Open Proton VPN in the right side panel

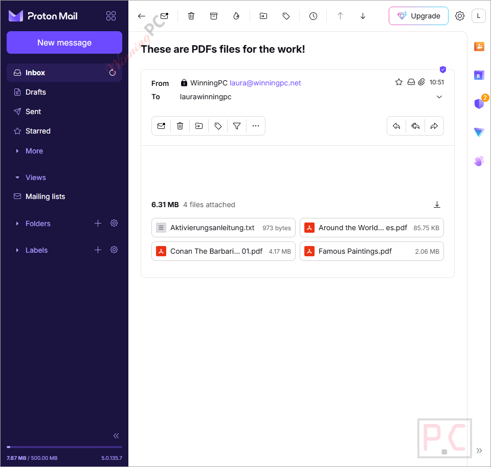coord(479,132)
